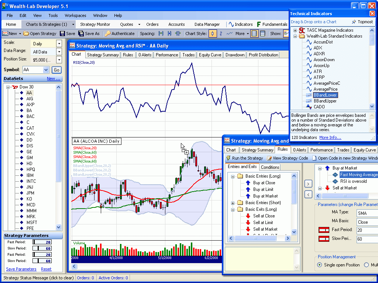The width and height of the screenshot is (378, 283).
Task: Pin window using the Topmost icon
Action: click(354, 22)
